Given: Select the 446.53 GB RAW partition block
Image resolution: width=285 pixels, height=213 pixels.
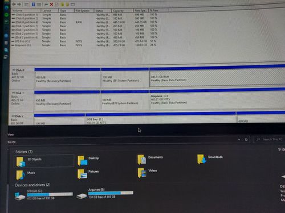Looking at the screenshot, I should (217, 76).
